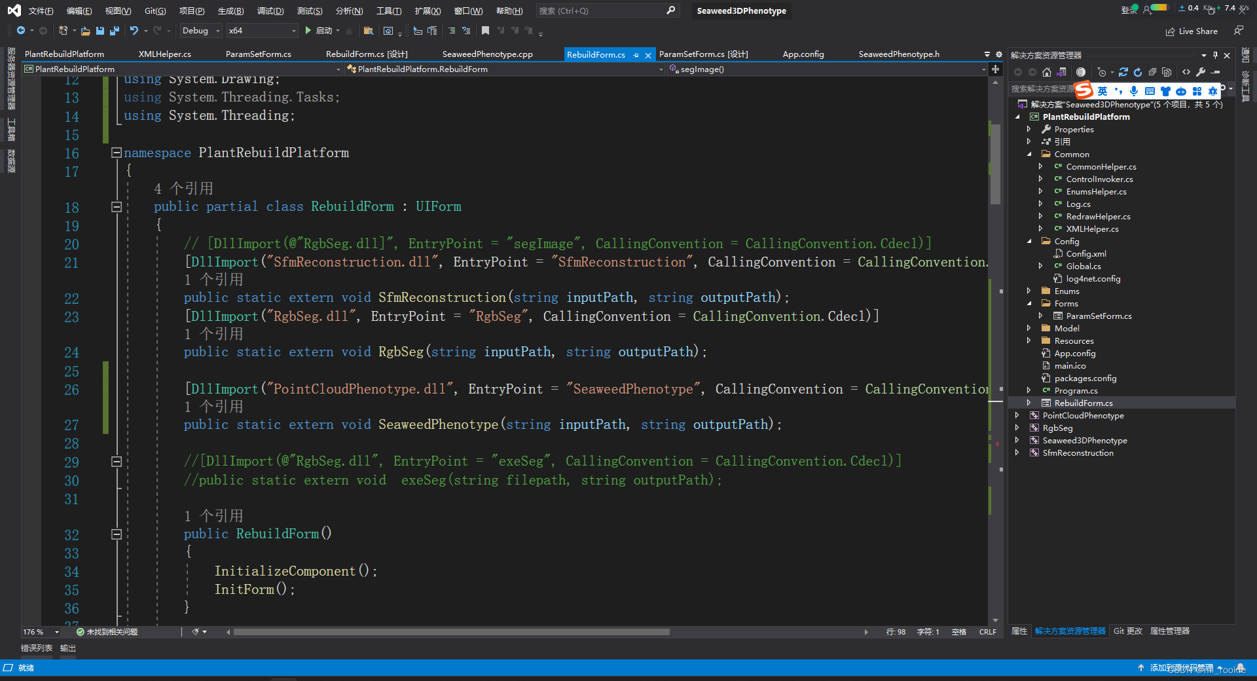Toggle a bookmark with the bookmark icon
The width and height of the screenshot is (1257, 681).
(485, 31)
